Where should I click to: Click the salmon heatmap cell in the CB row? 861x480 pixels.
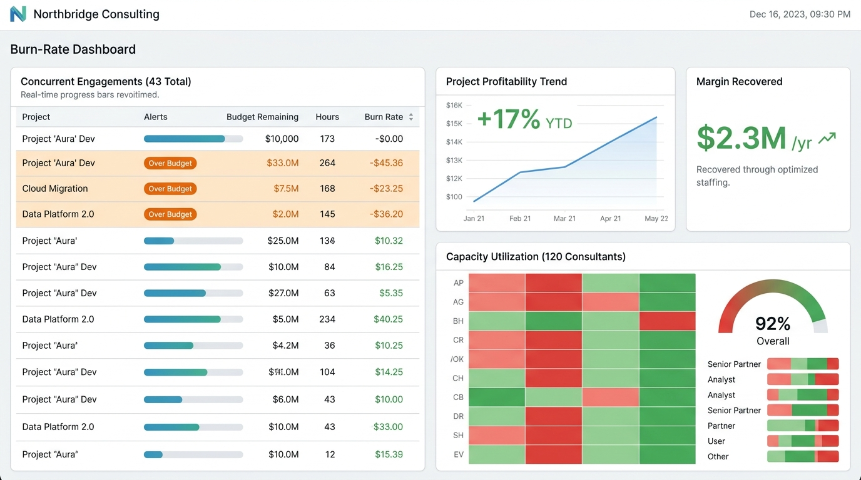click(610, 397)
